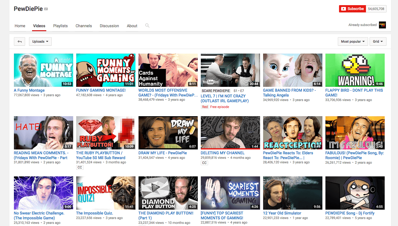This screenshot has height=226, width=398.
Task: Play the Flappy Bird WARNING! thumbnail
Action: pyautogui.click(x=355, y=70)
